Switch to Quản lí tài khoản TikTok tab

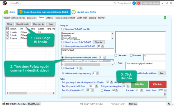14,18
